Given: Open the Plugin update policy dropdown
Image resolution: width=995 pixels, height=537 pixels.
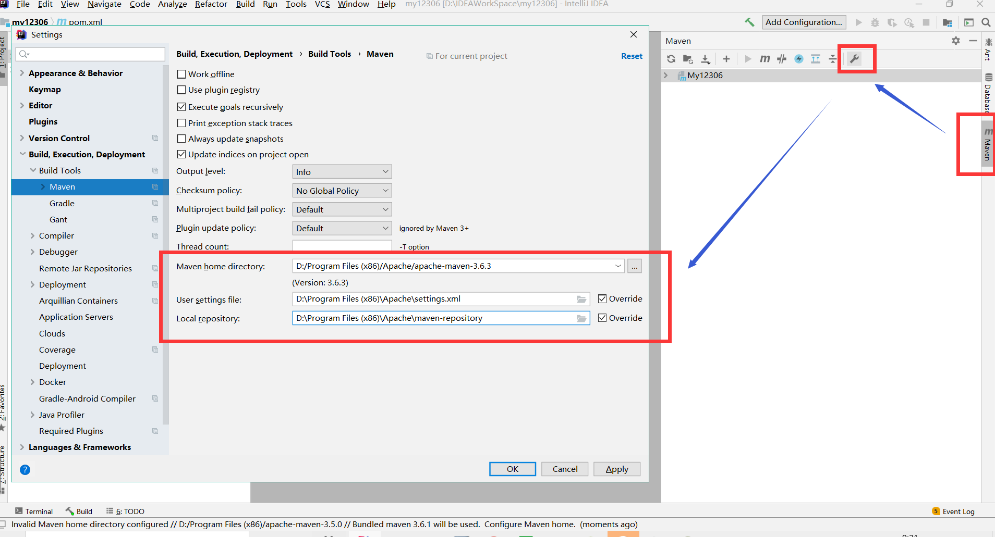Looking at the screenshot, I should tap(342, 228).
